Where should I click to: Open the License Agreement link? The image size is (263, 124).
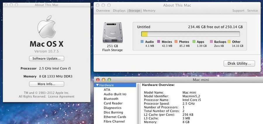tap(61, 96)
